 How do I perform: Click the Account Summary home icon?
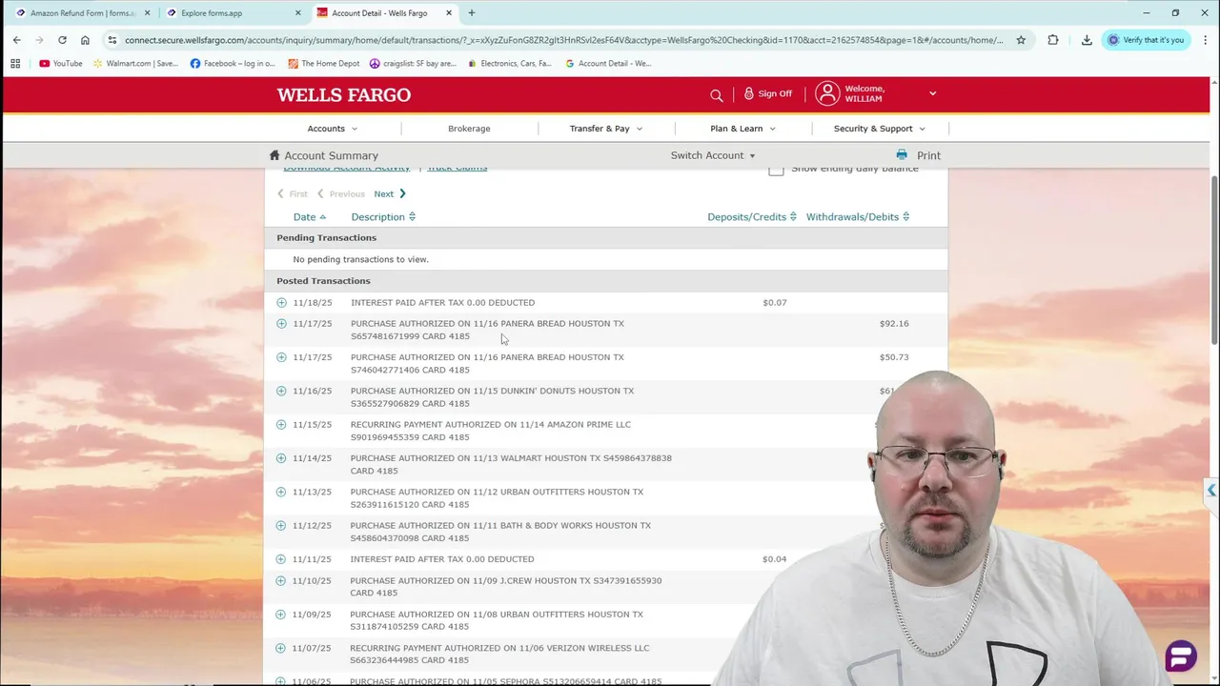pos(274,154)
